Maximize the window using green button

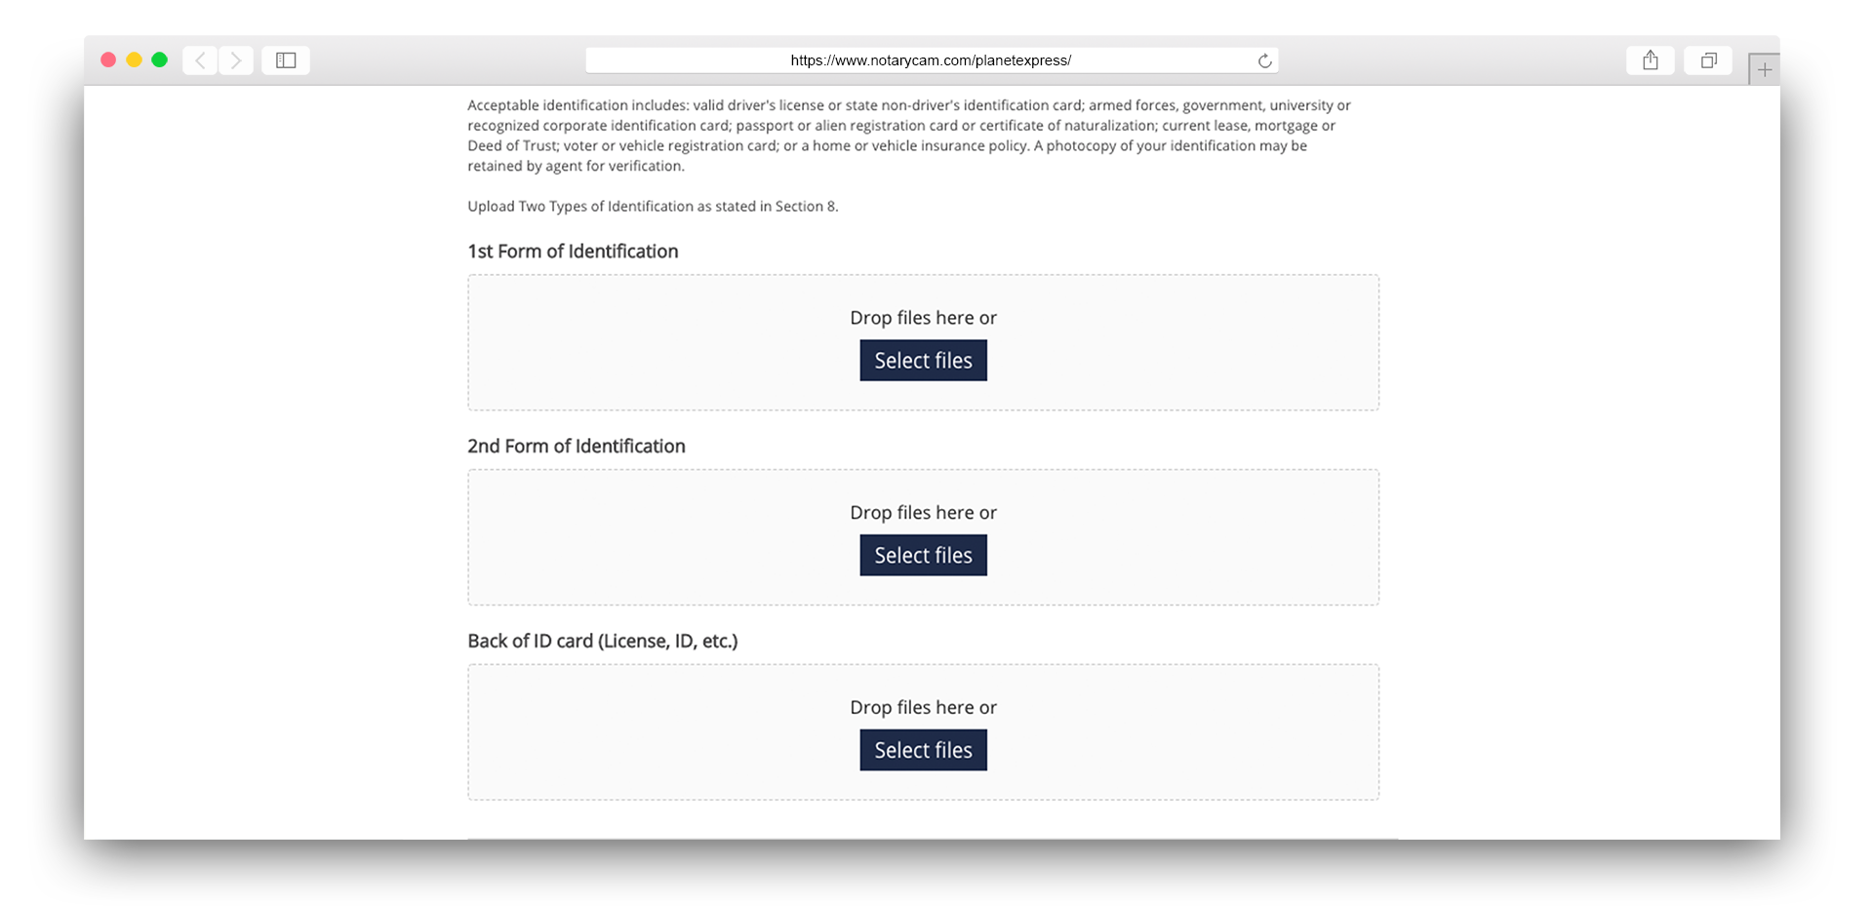[160, 60]
